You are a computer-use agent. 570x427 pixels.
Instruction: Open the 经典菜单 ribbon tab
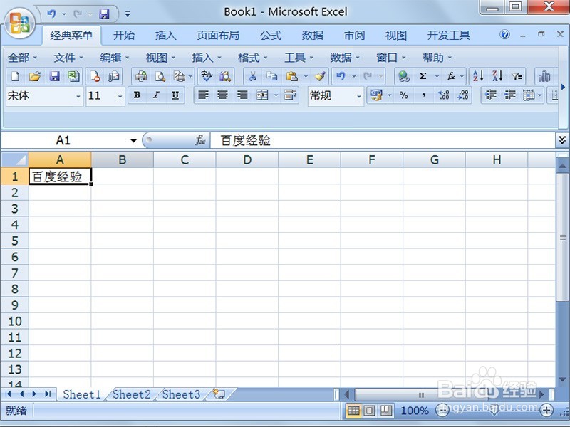(71, 36)
